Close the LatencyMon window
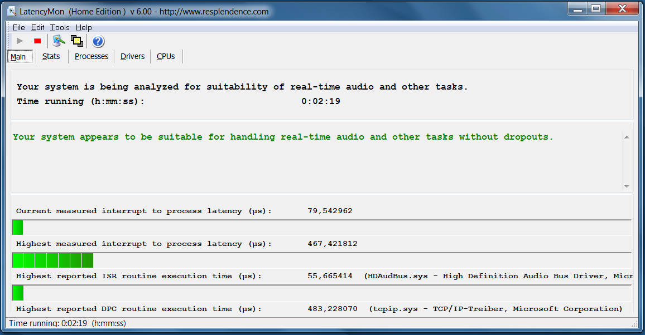645x335 pixels. pyautogui.click(x=622, y=8)
